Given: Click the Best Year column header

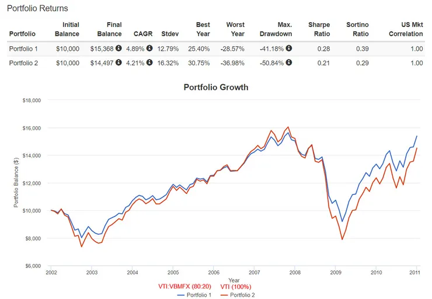Looking at the screenshot, I should coord(203,29).
